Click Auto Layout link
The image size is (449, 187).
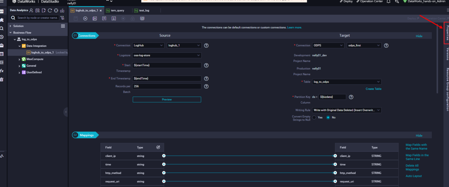point(413,176)
